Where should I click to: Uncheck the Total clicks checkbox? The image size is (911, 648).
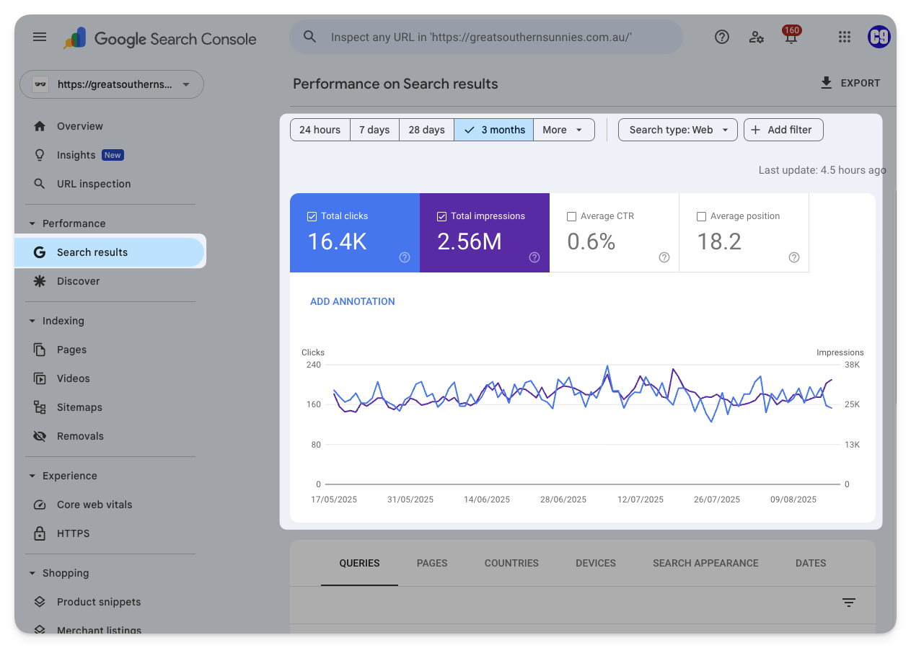[312, 216]
